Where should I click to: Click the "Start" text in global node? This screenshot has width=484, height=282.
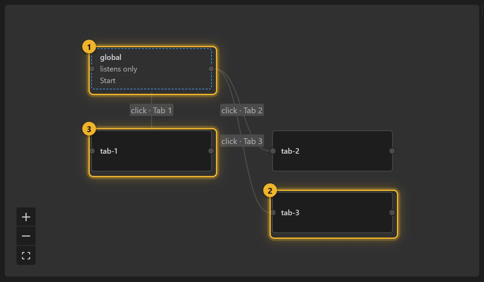pos(108,81)
